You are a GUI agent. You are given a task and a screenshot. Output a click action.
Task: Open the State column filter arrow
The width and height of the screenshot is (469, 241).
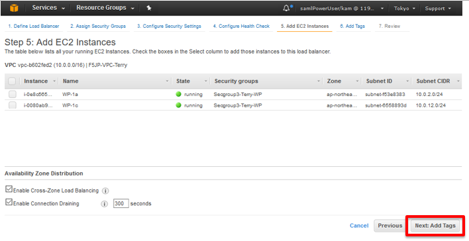(x=205, y=81)
